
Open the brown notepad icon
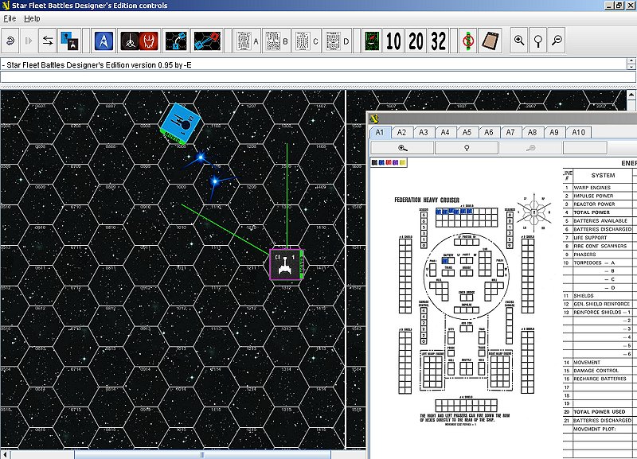click(490, 41)
